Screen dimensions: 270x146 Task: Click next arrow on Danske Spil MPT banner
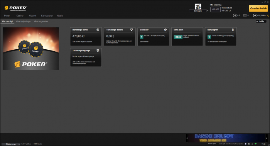266,138
